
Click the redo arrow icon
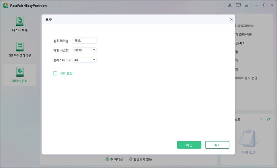[x=269, y=119]
